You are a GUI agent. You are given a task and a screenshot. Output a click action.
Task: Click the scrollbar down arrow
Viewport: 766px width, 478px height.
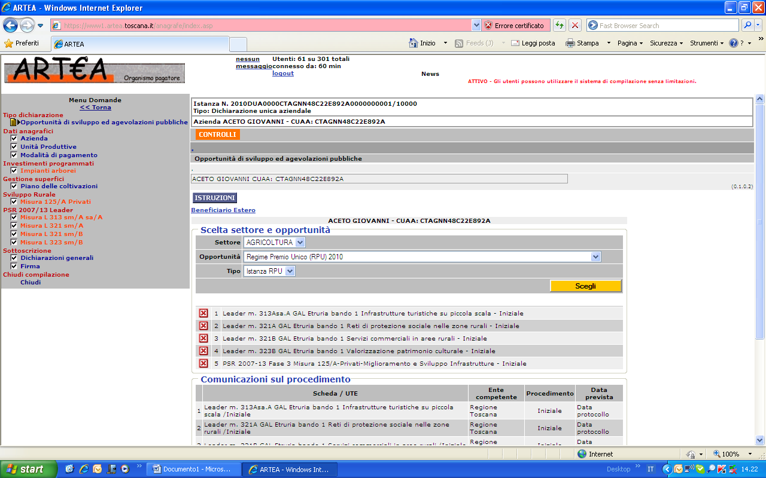[x=760, y=441]
